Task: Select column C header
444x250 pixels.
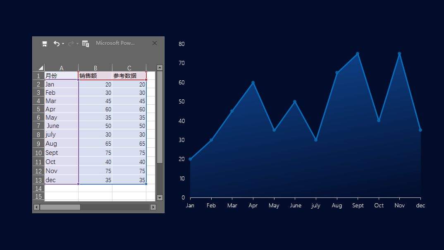Action: 129,68
